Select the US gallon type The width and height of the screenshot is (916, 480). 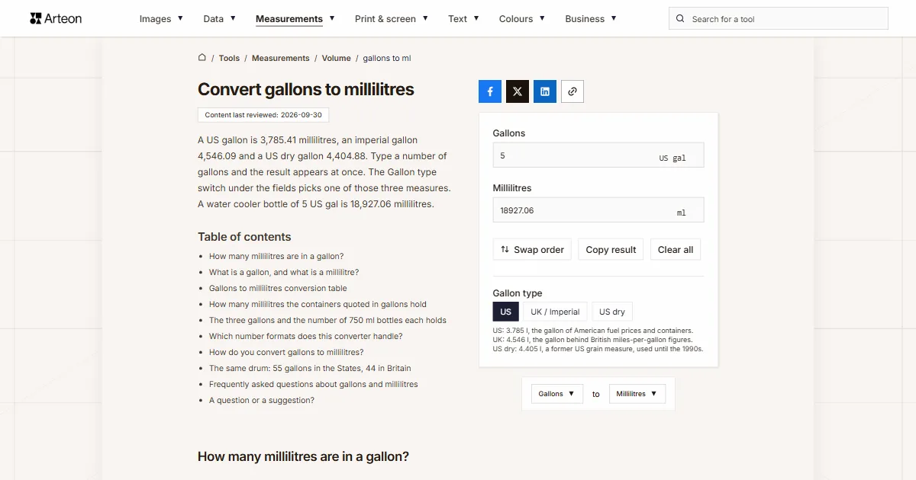(x=506, y=312)
